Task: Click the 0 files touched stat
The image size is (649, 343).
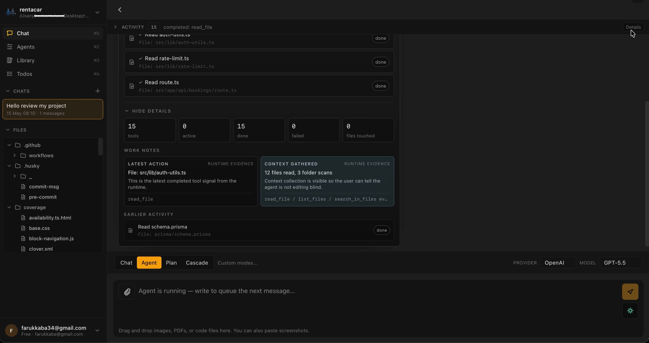Action: pos(368,130)
